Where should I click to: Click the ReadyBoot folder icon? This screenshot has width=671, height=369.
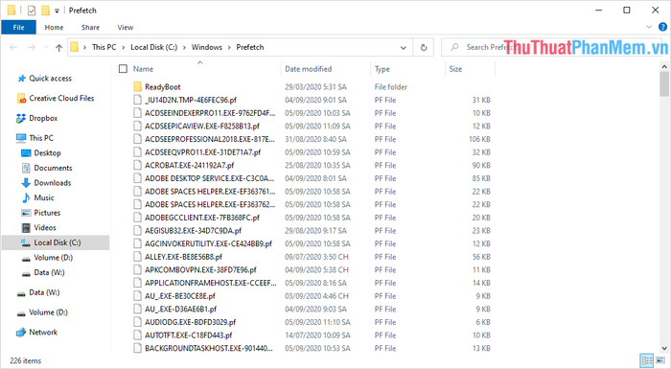tap(137, 87)
